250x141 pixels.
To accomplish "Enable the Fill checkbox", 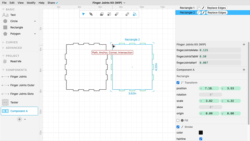I will click(178, 120).
